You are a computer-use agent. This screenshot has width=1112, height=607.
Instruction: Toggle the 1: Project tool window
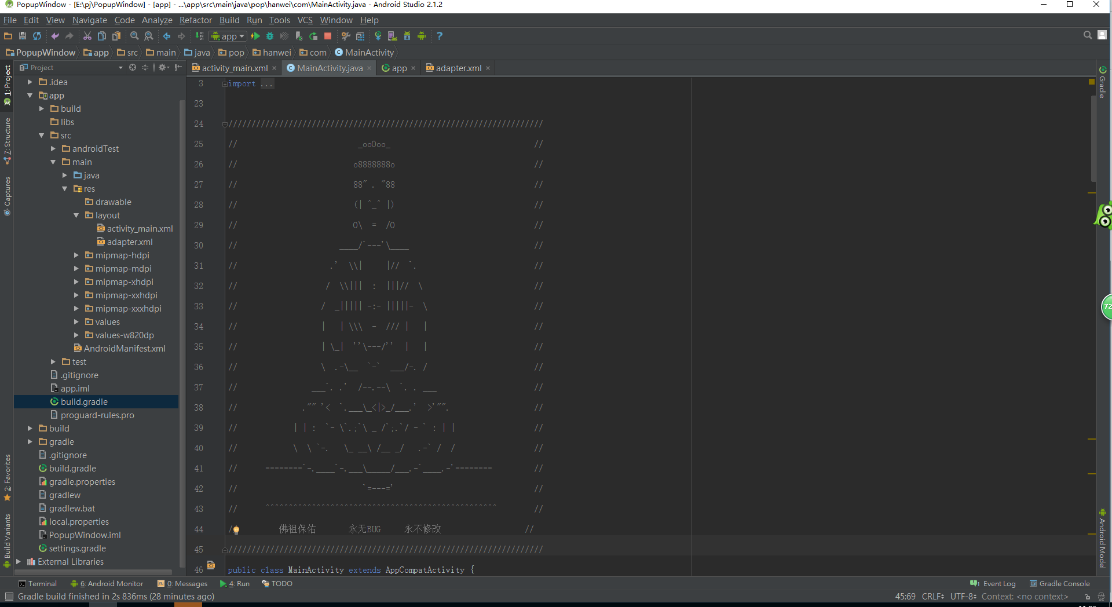(7, 85)
